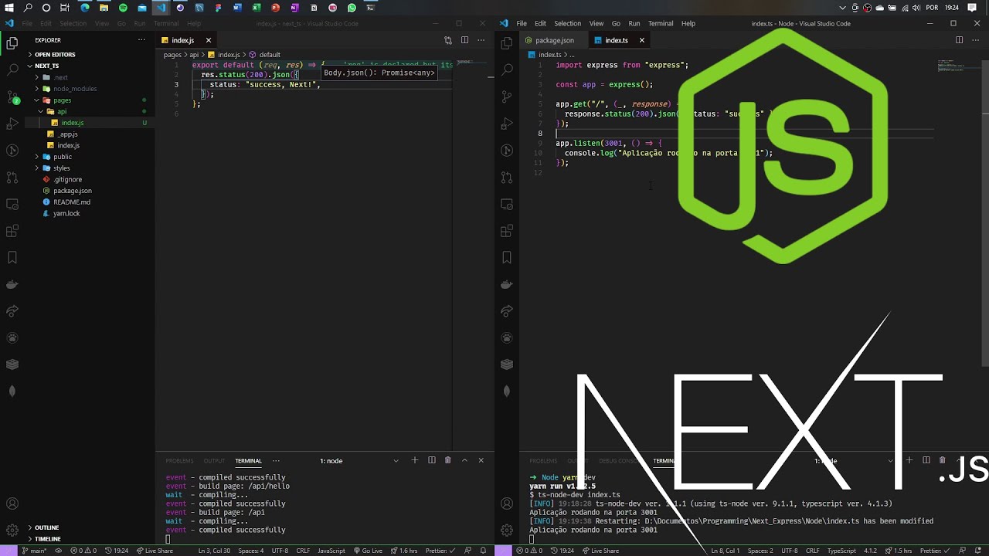Screen dimensions: 989x556
Task: Select the main* git branch in status bar
Action: (x=34, y=551)
